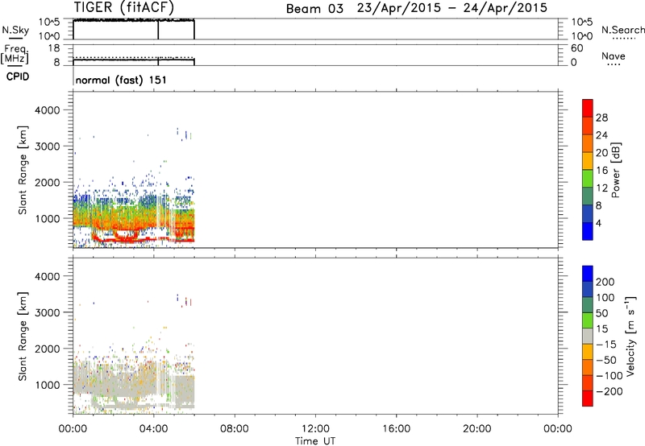This screenshot has width=645, height=446.
Task: Select the 'normal (fast) 151' mode text
Action: pyautogui.click(x=122, y=80)
